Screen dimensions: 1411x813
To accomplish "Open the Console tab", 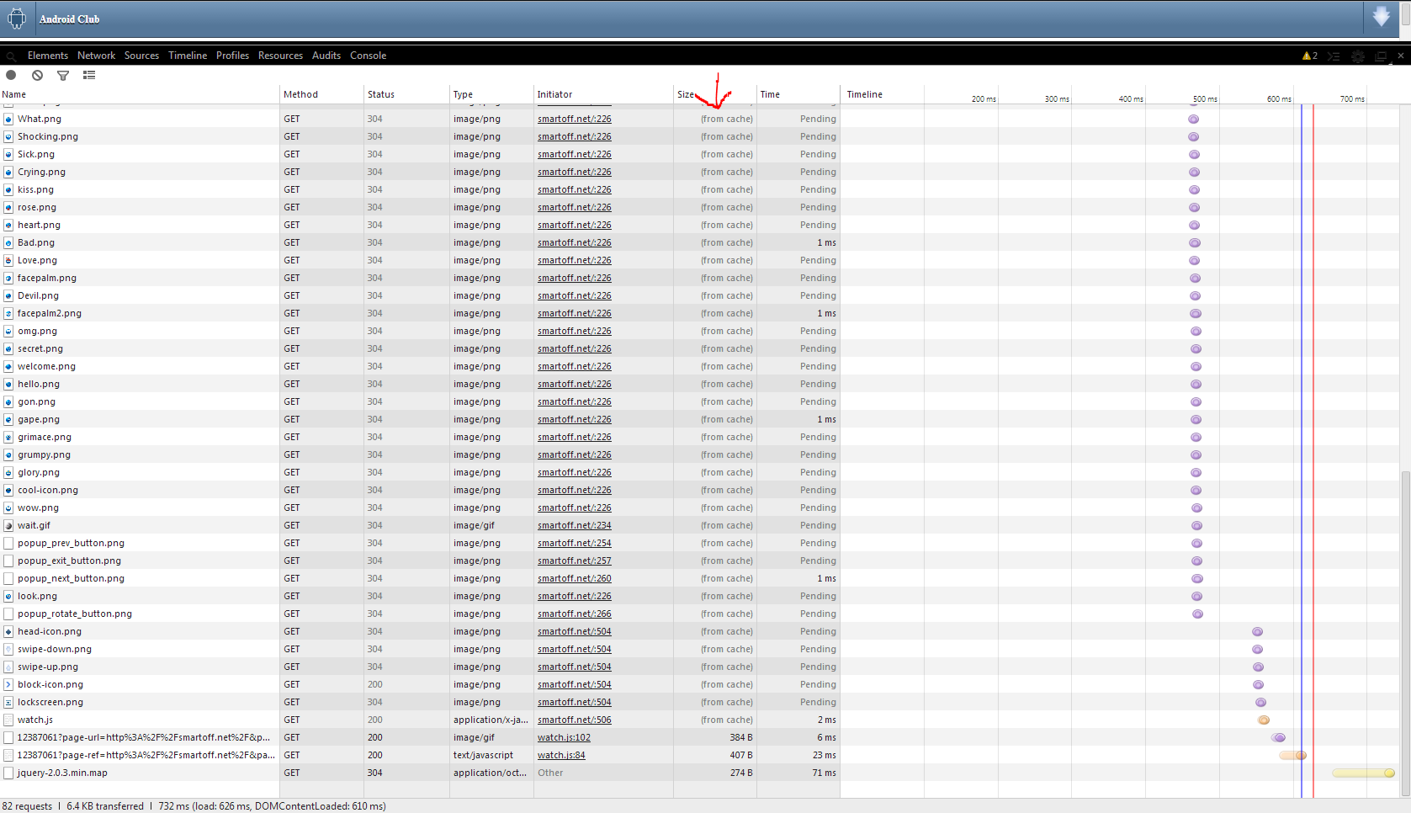I will pos(368,56).
